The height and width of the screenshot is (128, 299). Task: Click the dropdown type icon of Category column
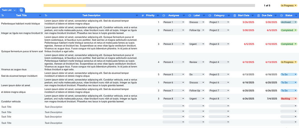pos(210,16)
